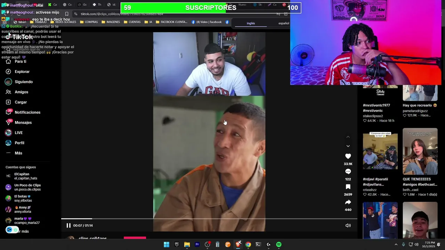Open stakeclipsss2 author profile
The height and width of the screenshot is (250, 445).
373,116
